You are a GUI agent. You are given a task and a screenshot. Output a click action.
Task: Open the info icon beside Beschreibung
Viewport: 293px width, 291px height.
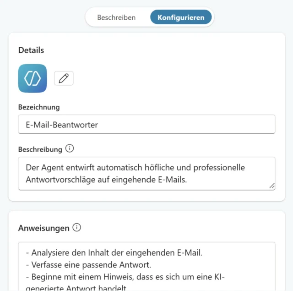click(x=70, y=148)
